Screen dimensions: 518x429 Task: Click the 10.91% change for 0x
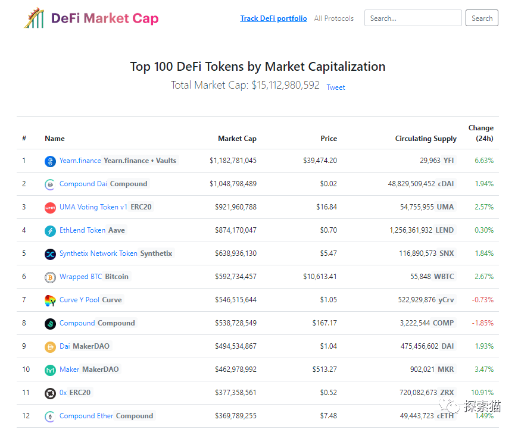point(482,392)
